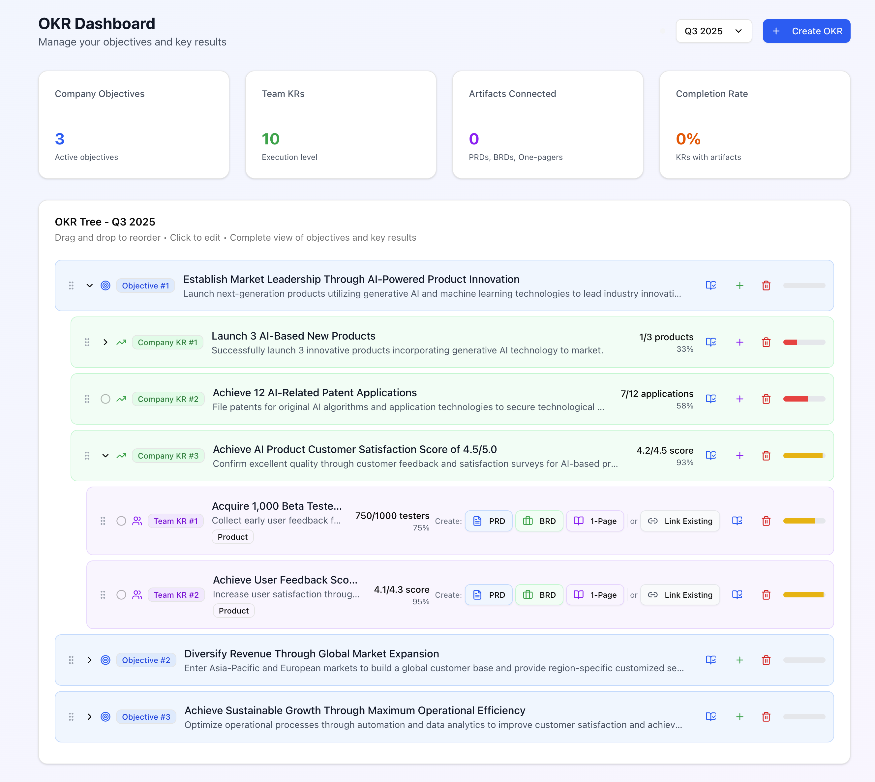Open book icon on Team KR #1 row
Screen dimensions: 875x782
coord(737,521)
